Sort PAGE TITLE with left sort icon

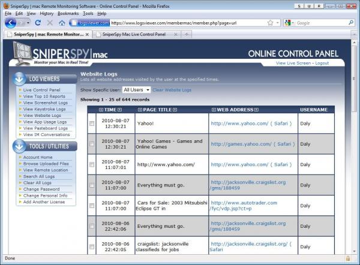click(140, 110)
